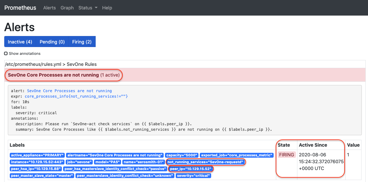Click the 'severity: critical' rule line

pyautogui.click(x=36, y=113)
